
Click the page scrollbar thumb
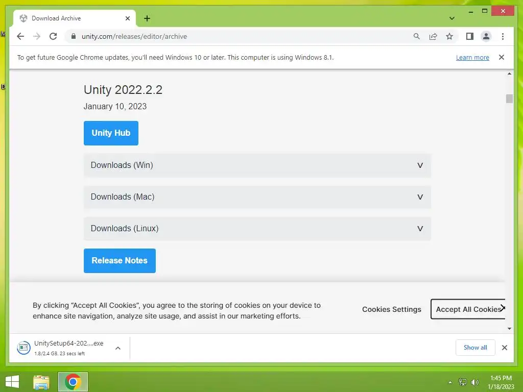[509, 99]
